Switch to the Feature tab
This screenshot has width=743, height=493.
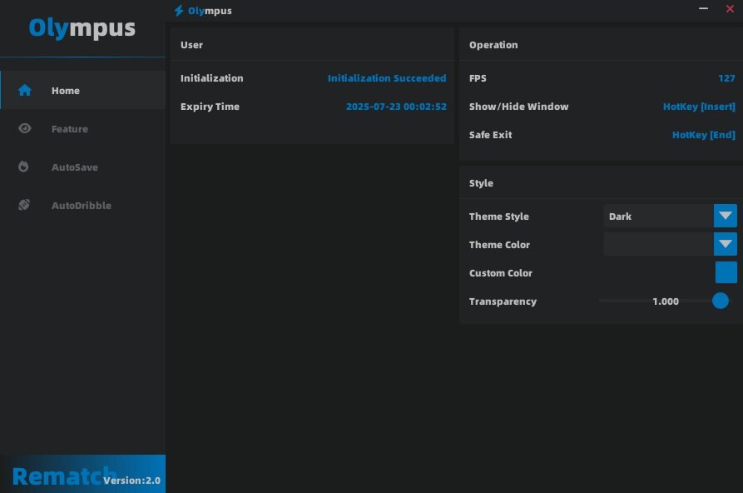point(83,128)
